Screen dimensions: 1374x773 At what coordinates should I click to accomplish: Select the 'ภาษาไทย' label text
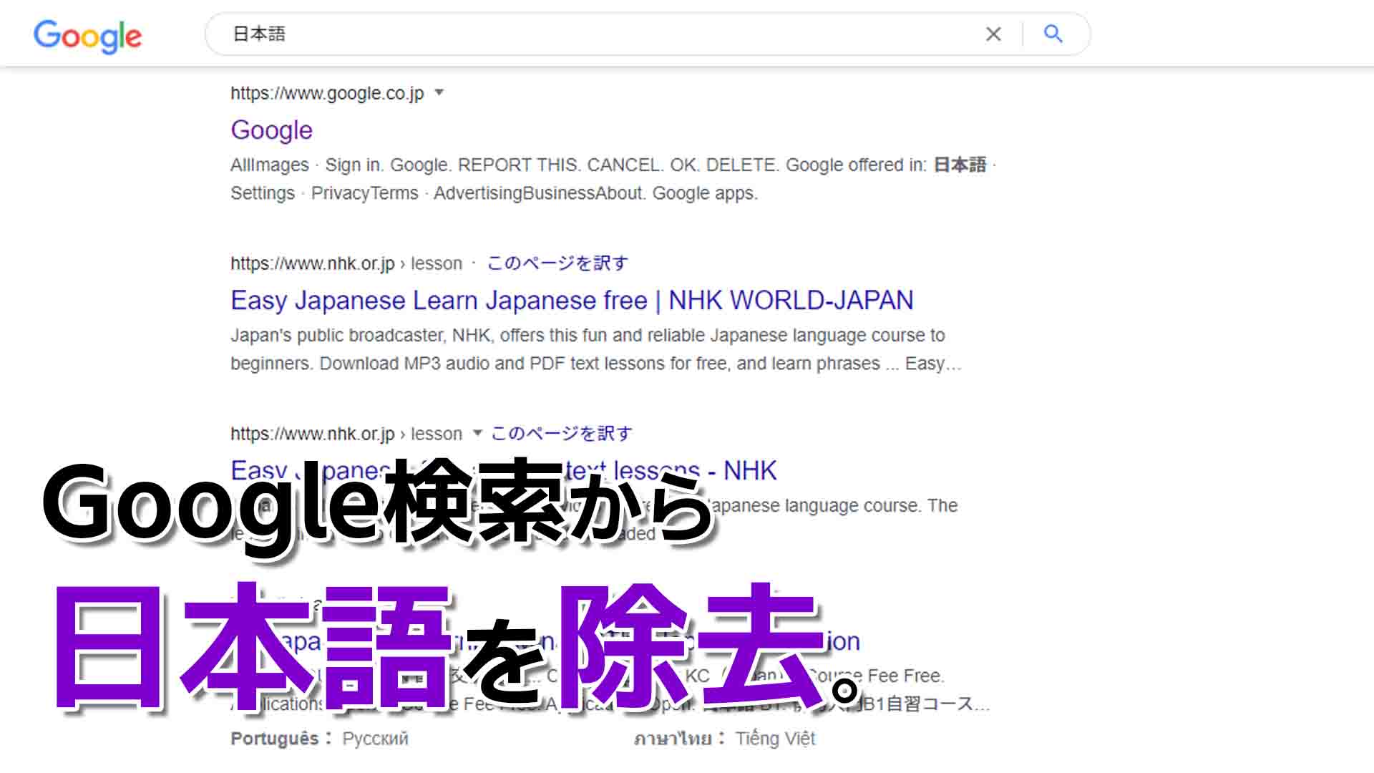click(x=673, y=739)
